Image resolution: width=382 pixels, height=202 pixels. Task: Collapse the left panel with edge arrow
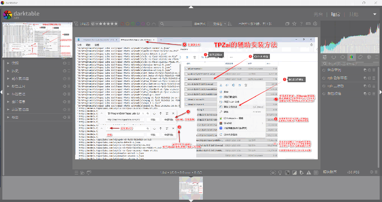(x=1, y=92)
